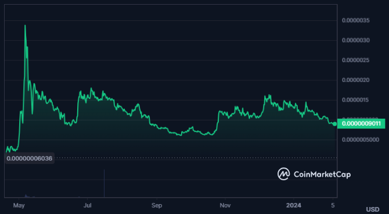Click the 5 date label on x-axis
Screen dimensions: 389x214
tap(333, 205)
